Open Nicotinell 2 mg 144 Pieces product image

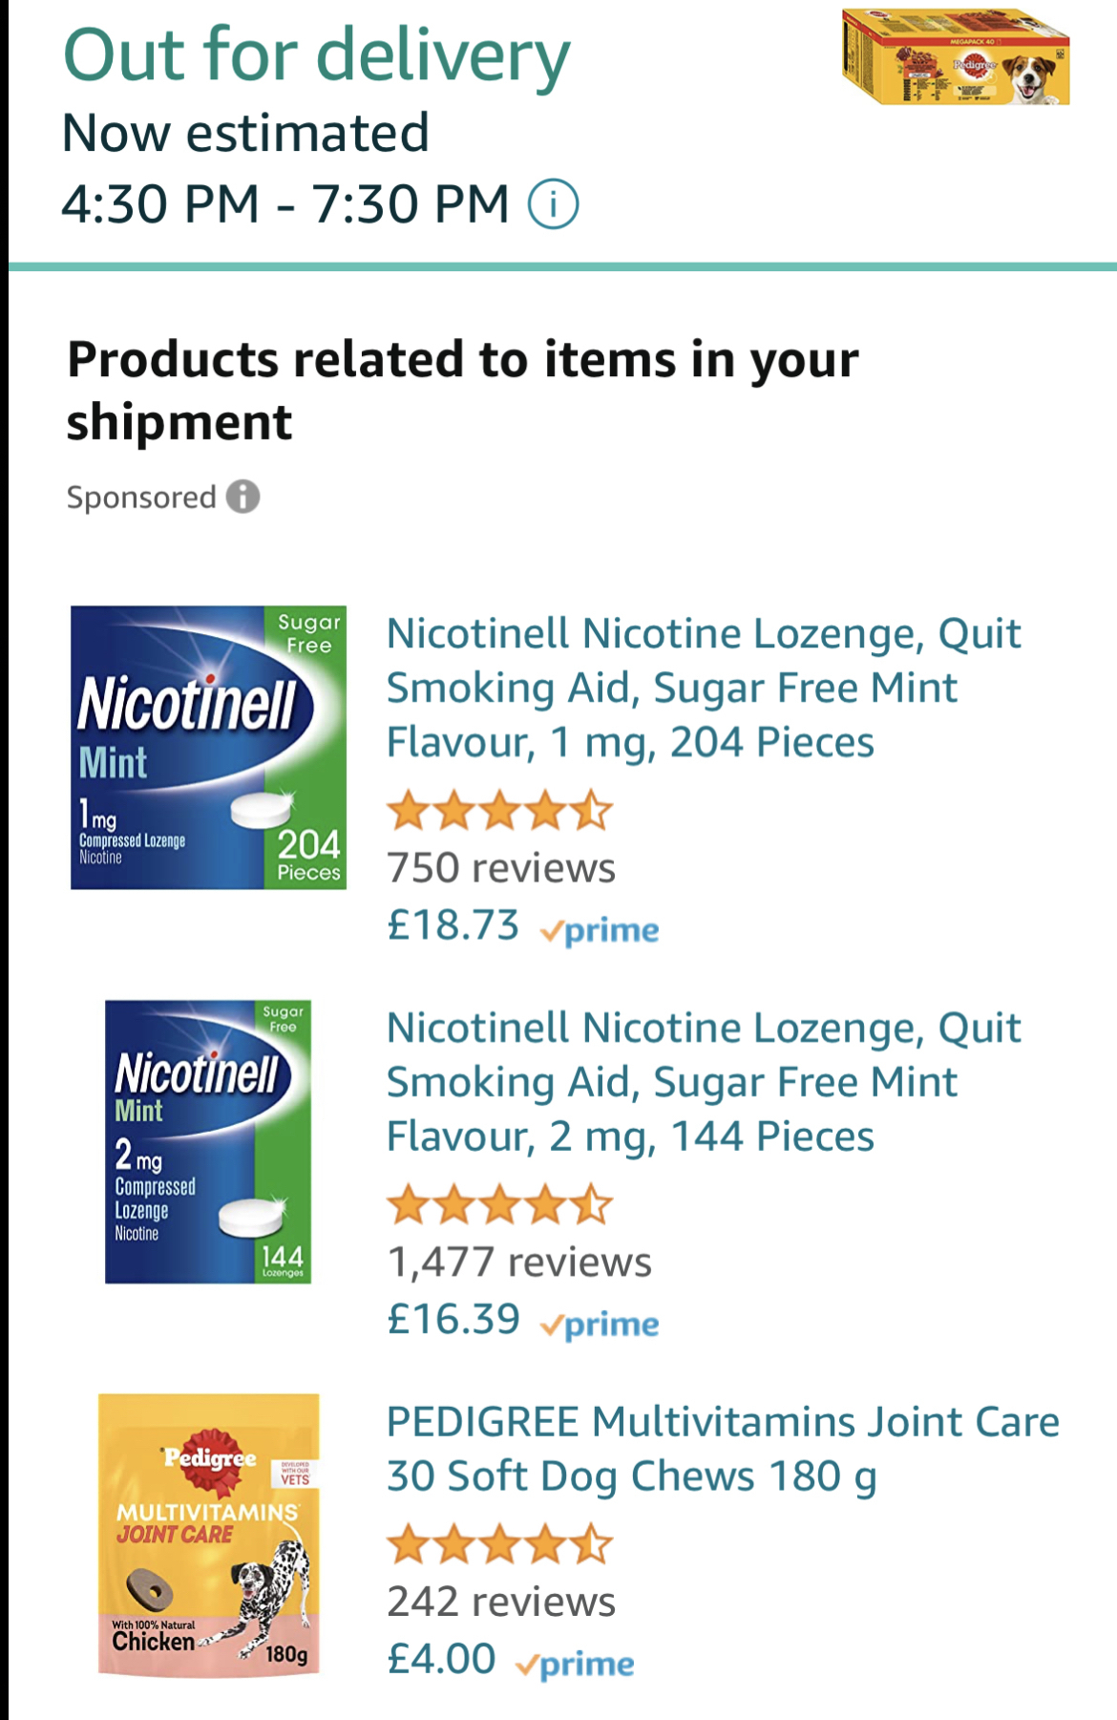tap(208, 1141)
